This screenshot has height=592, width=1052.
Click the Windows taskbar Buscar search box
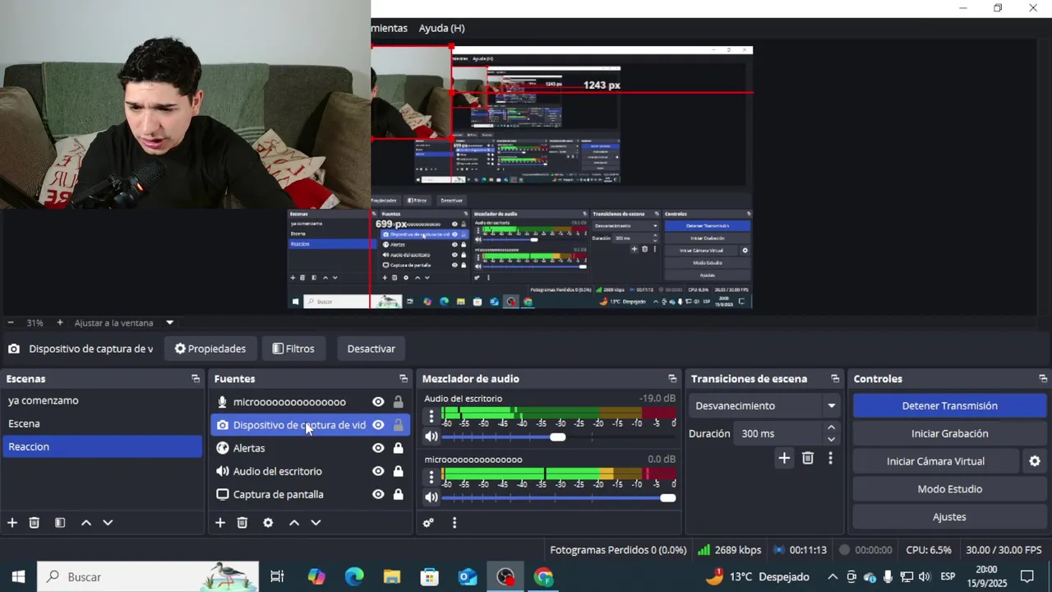(148, 577)
